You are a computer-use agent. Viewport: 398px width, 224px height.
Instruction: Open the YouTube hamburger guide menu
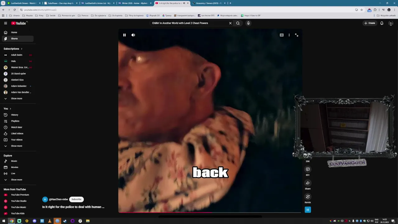pyautogui.click(x=6, y=23)
